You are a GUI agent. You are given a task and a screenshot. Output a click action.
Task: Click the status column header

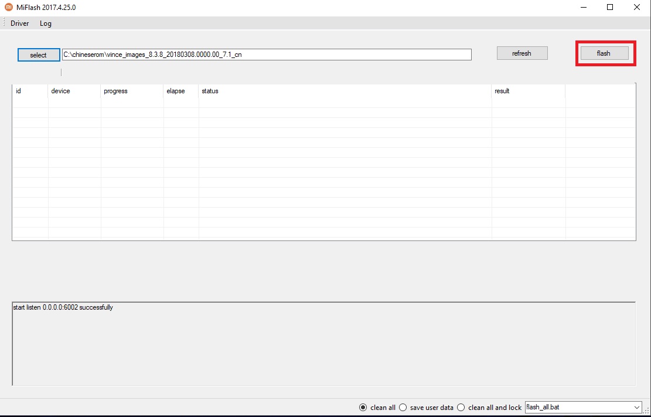(x=345, y=91)
